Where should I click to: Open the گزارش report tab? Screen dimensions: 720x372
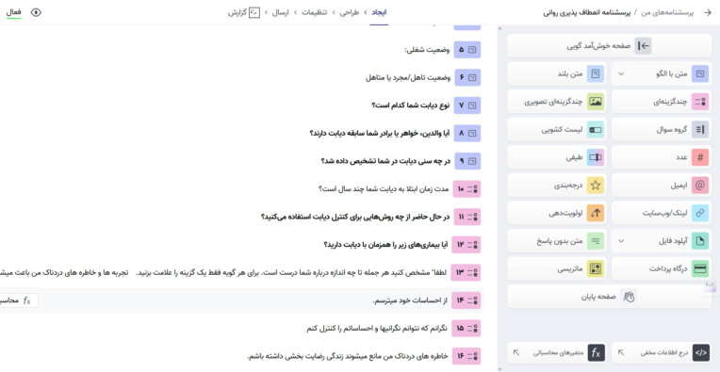pyautogui.click(x=244, y=13)
